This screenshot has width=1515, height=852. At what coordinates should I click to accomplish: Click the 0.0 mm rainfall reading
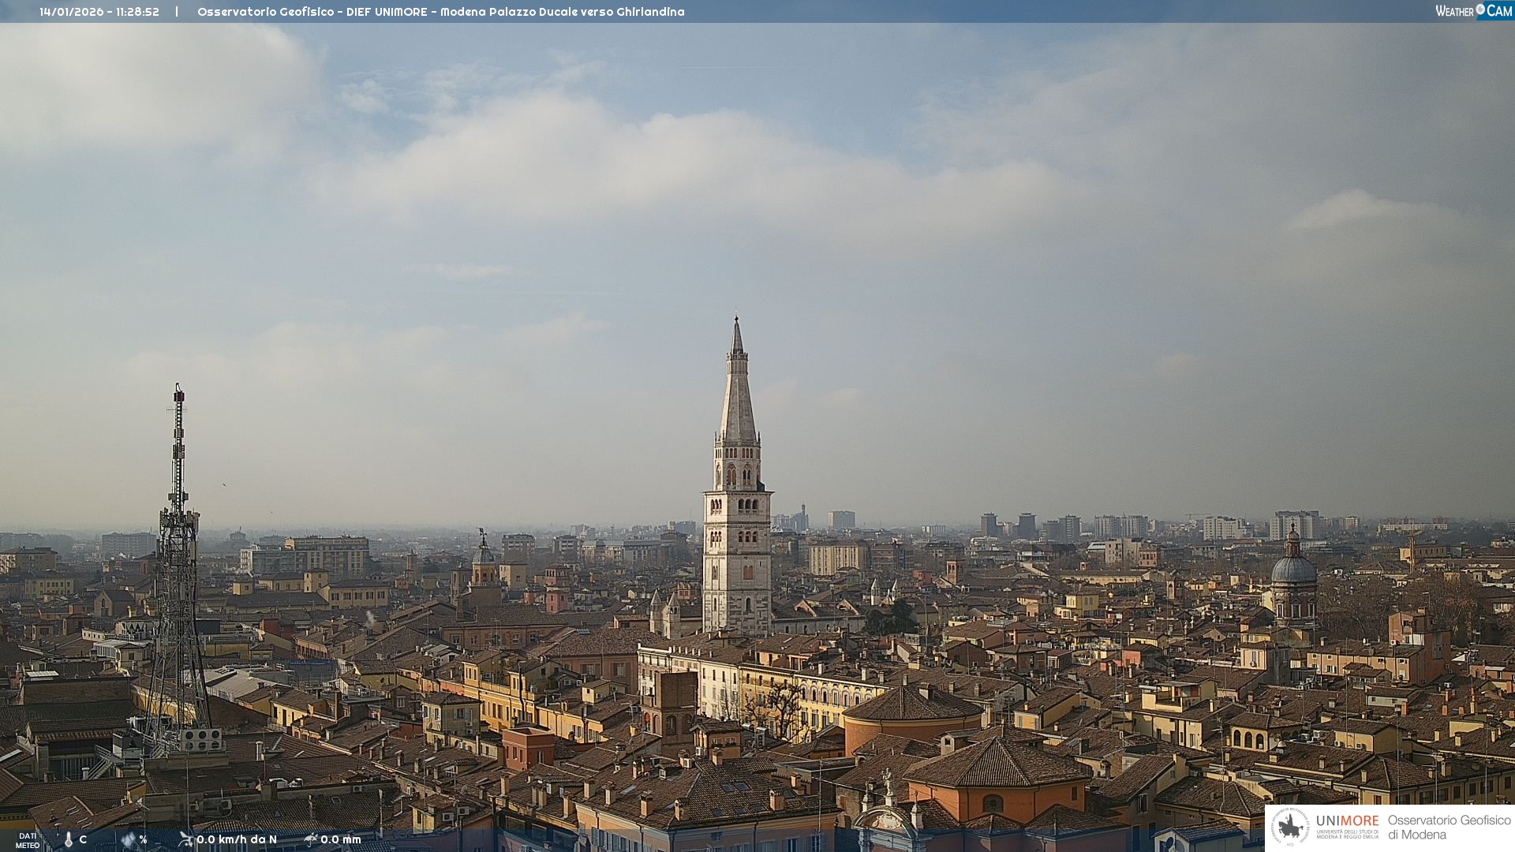point(341,839)
